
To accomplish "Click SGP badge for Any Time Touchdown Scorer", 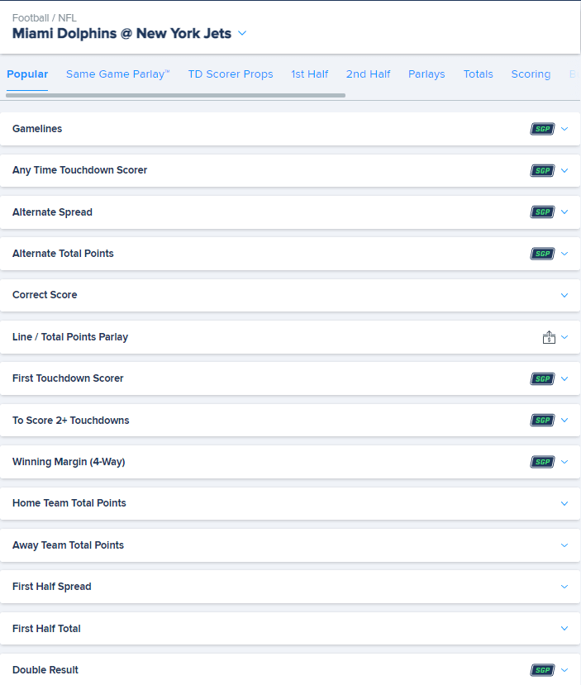I will pyautogui.click(x=542, y=170).
